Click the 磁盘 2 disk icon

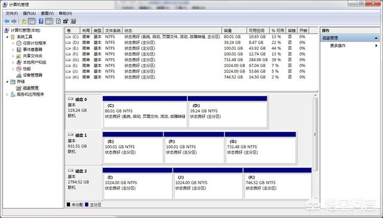71,171
